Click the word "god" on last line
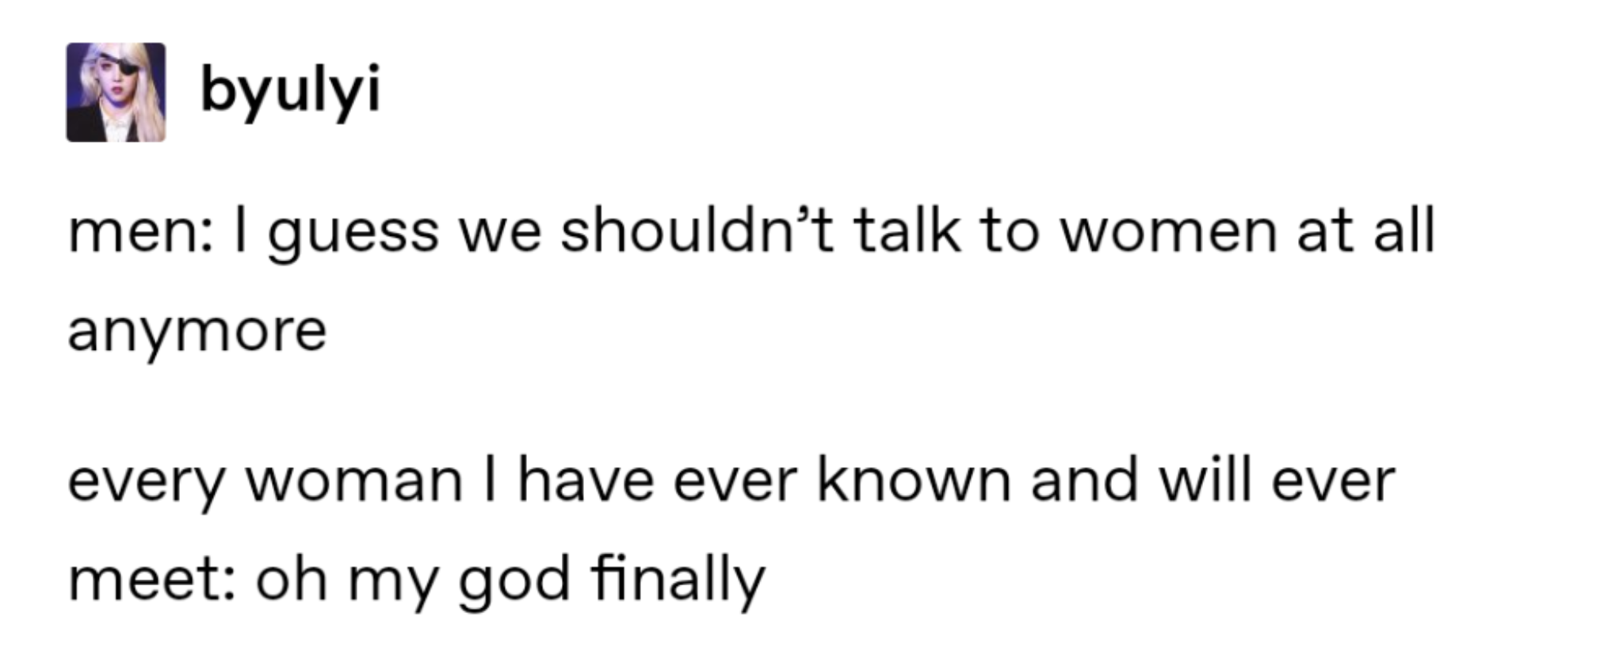The width and height of the screenshot is (1623, 658). 515,582
